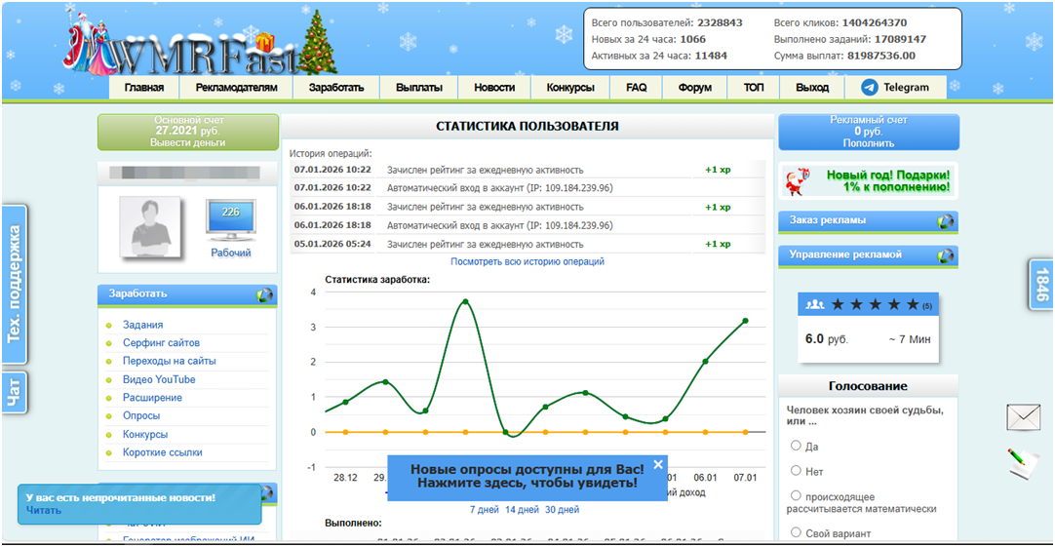Open the Новости menu item
The image size is (1055, 547).
494,88
